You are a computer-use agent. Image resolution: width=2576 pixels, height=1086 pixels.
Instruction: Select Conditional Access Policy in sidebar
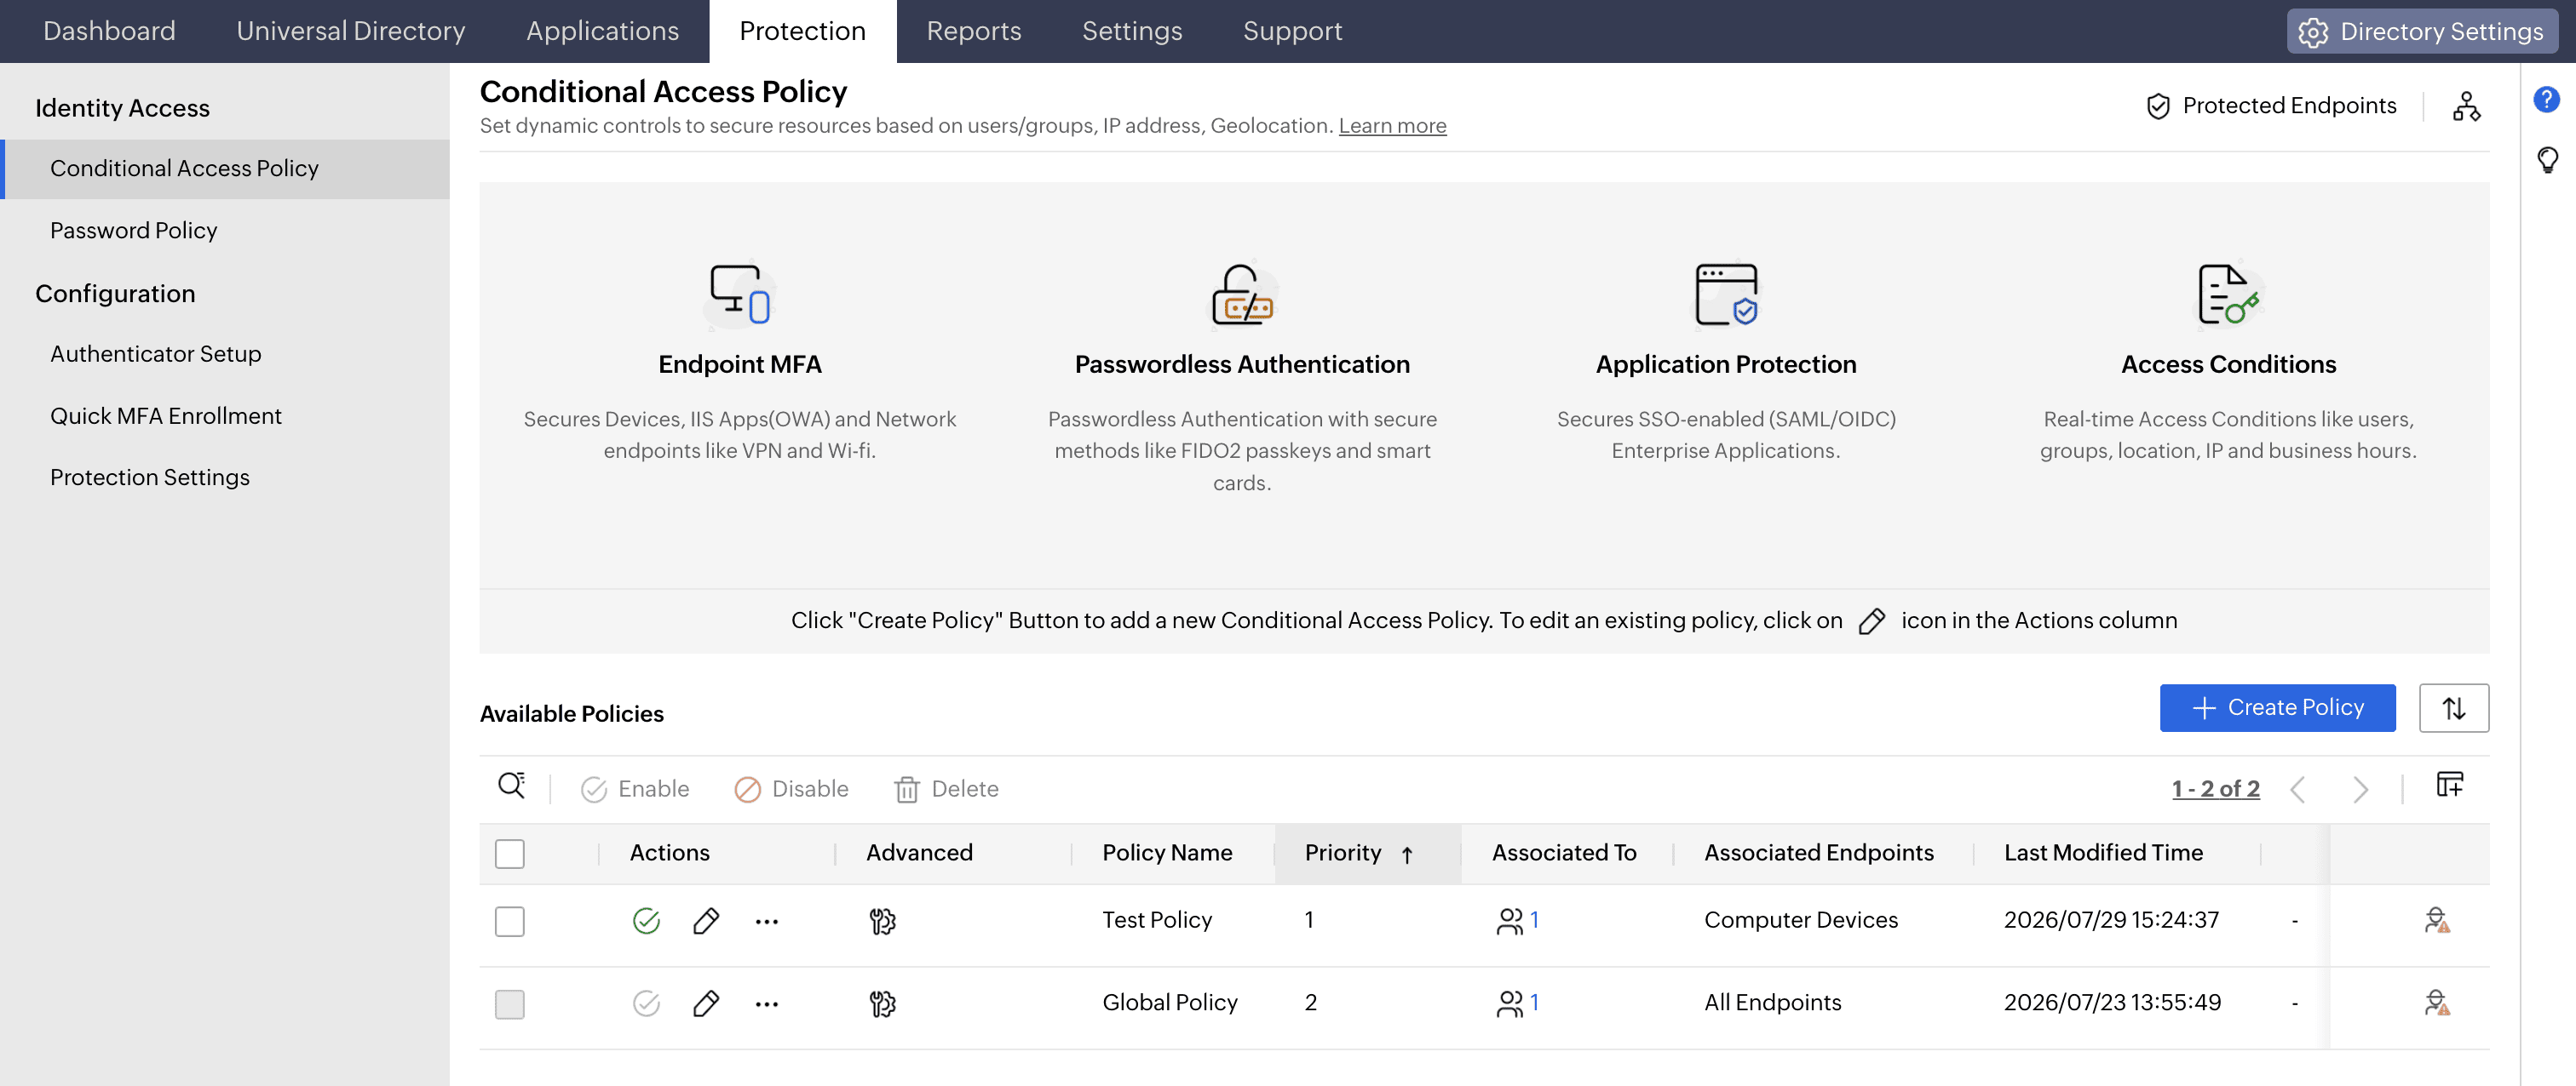point(226,169)
